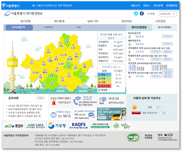Viewport: 184px width, 153px height.
Task: Click 자세히보기 for 예비저감조치
Action: (168, 44)
